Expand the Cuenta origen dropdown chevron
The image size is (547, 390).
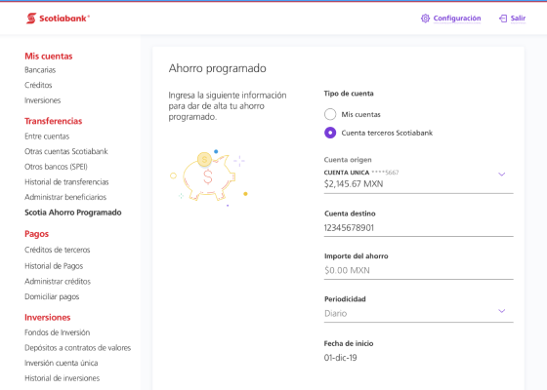coord(501,175)
